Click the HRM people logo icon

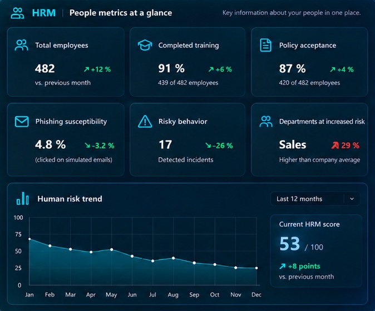pos(17,13)
